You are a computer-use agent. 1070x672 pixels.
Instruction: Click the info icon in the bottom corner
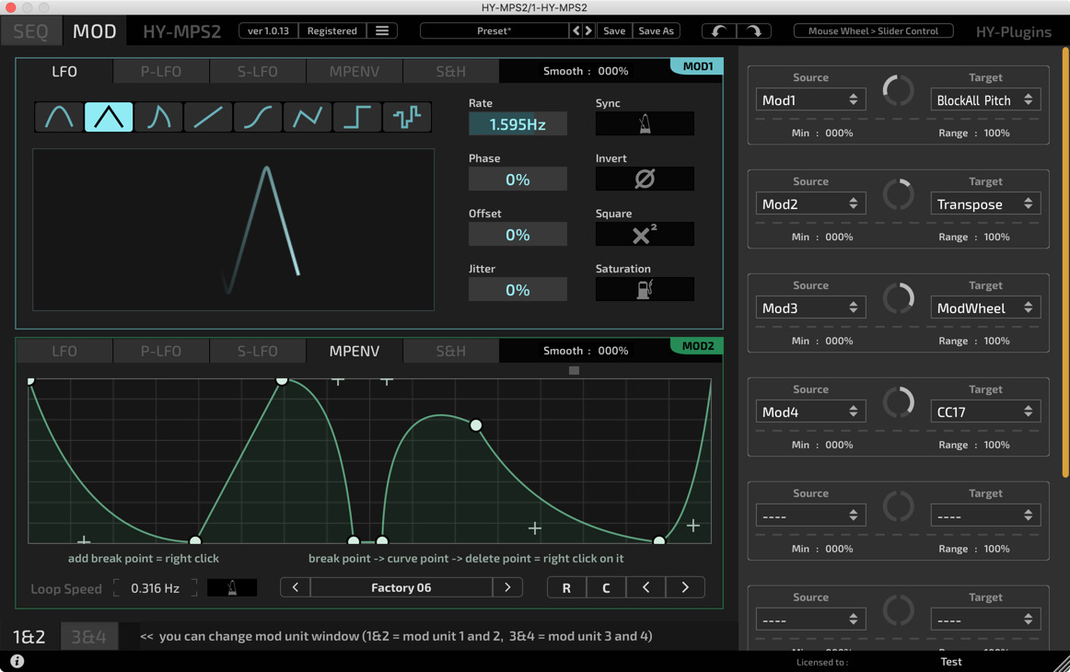click(16, 660)
